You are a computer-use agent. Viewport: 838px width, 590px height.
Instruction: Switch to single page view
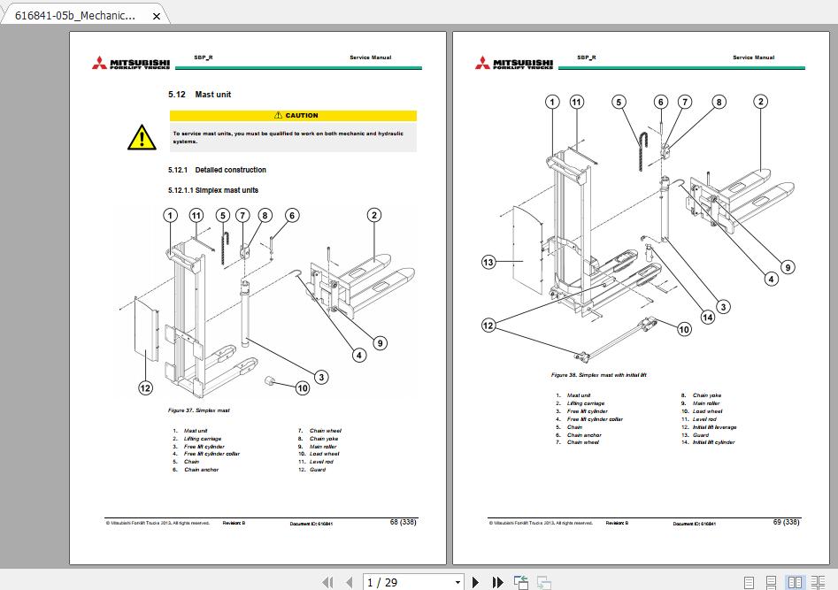tap(749, 583)
